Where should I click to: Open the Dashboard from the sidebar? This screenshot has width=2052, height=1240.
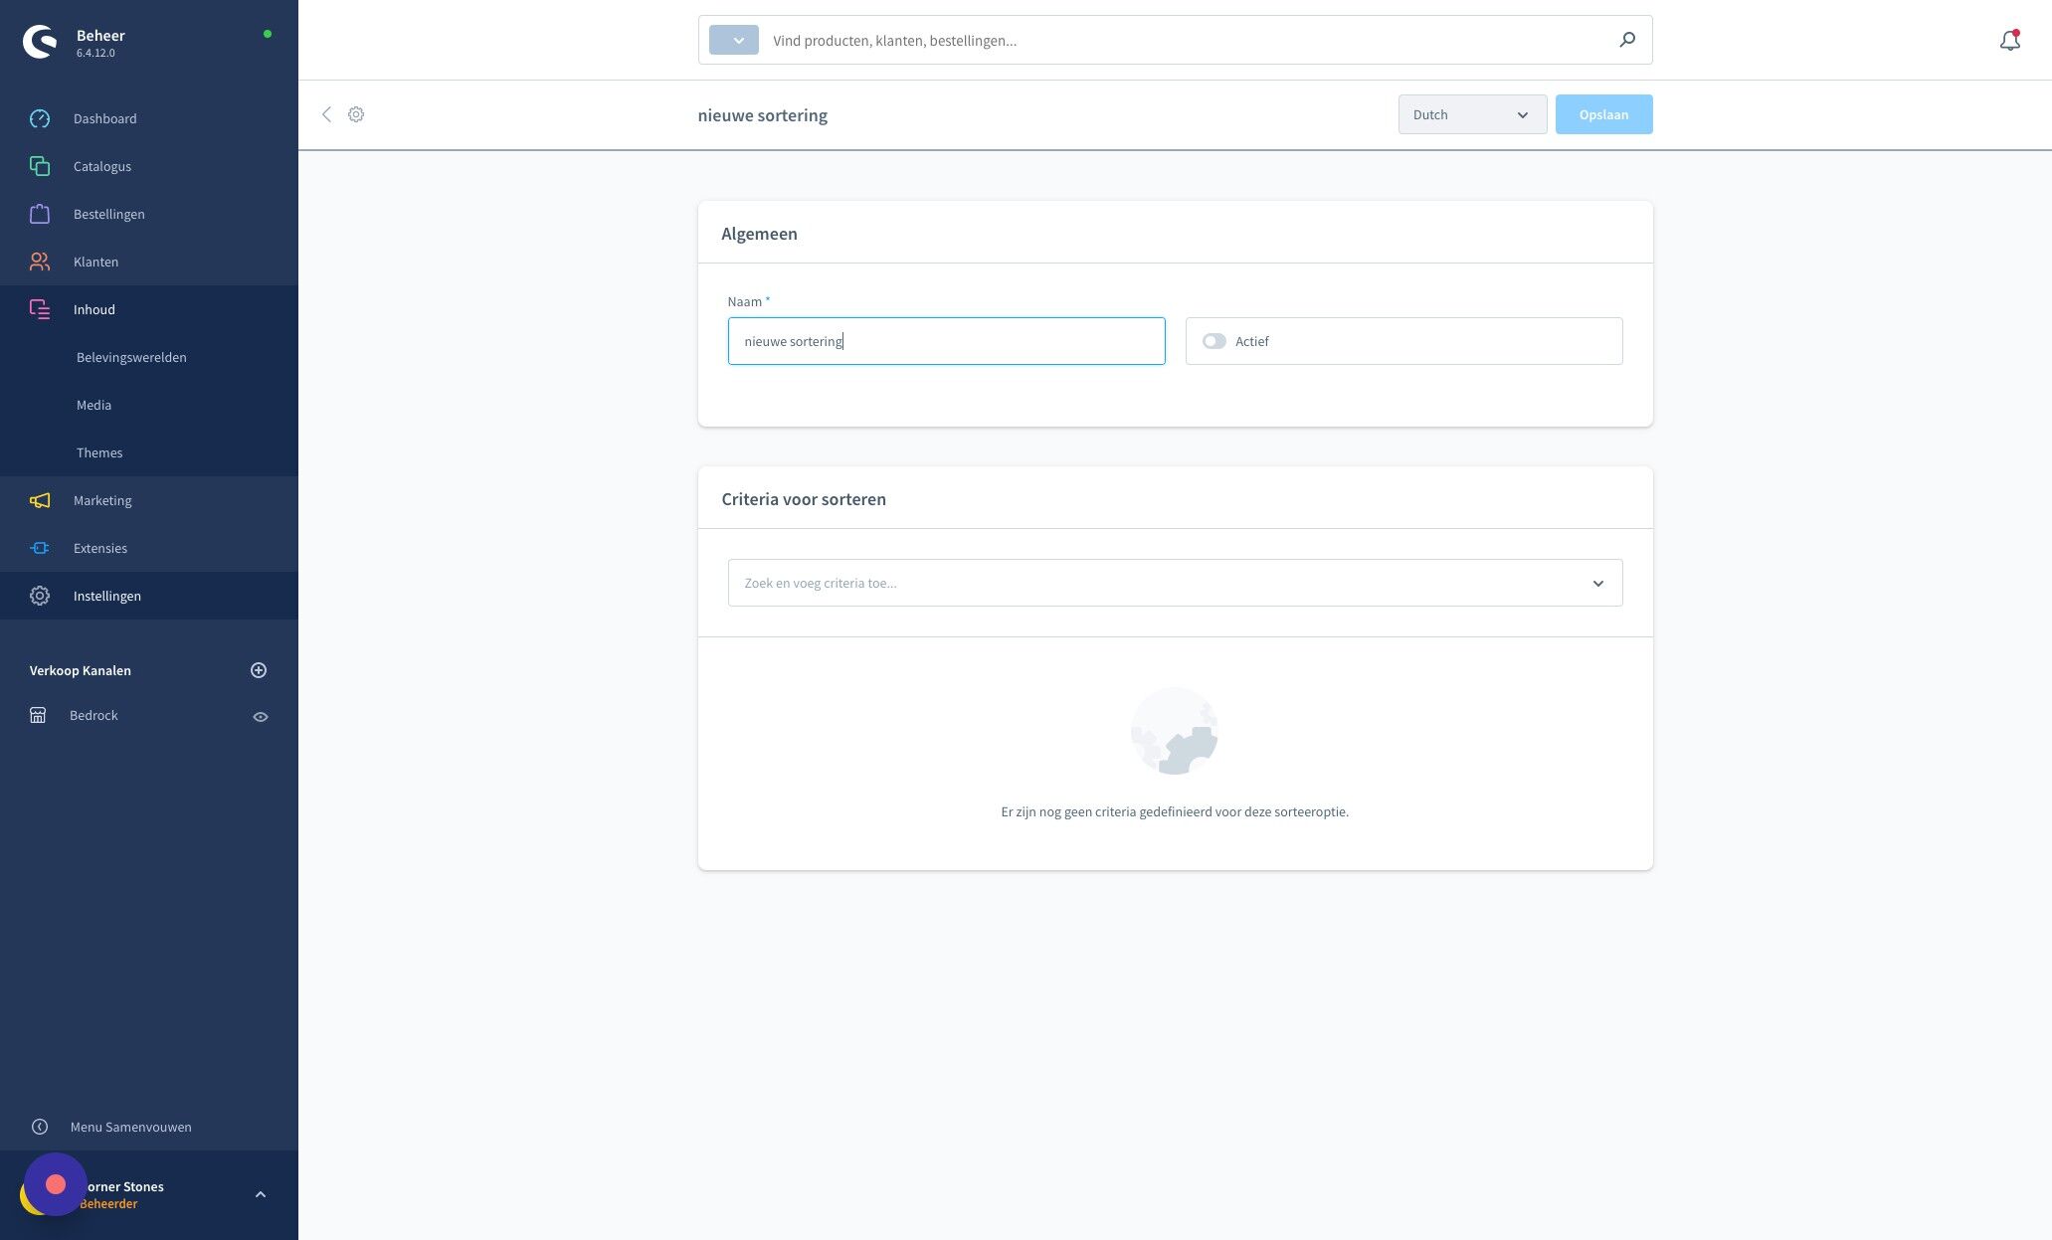pos(40,118)
